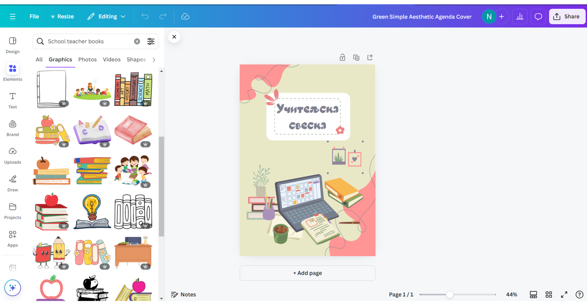
Task: Open the Uploads panel in sidebar
Action: tap(13, 156)
